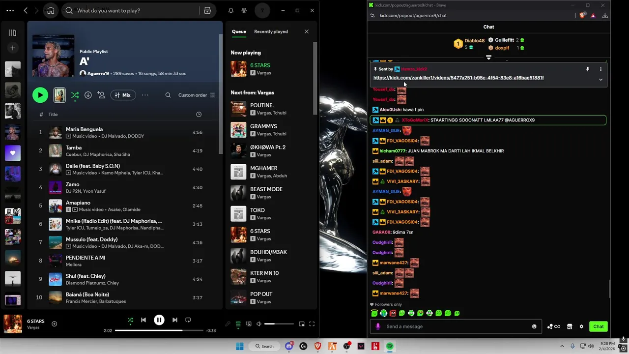Seek within the song progress bar
This screenshot has height=354, width=629.
(x=160, y=330)
